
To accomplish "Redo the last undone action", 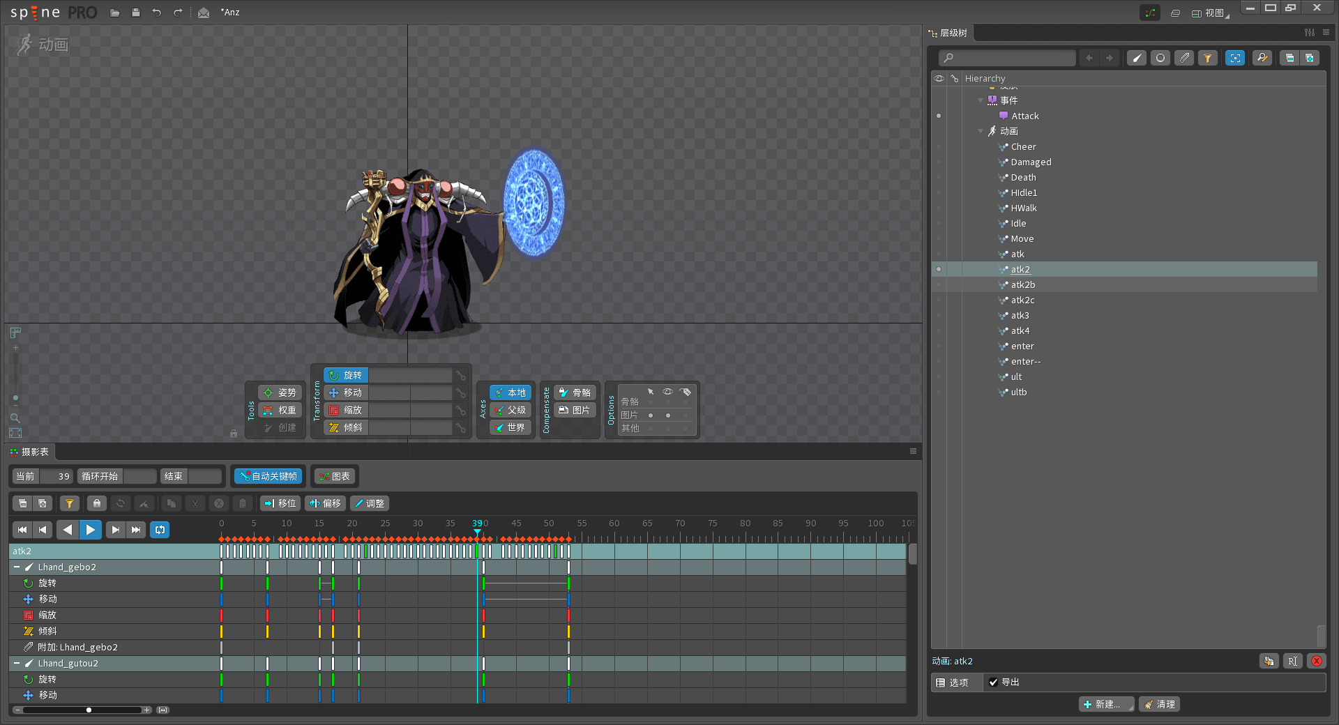I will tap(178, 13).
